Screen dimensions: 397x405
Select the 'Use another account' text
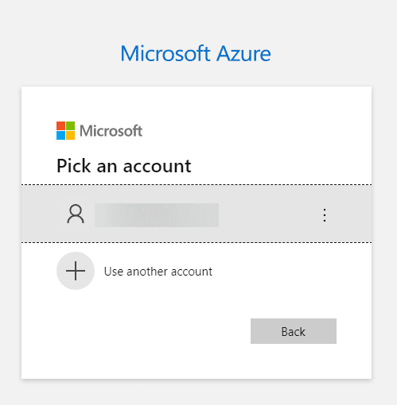(x=158, y=272)
